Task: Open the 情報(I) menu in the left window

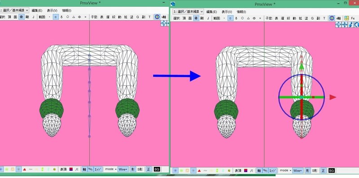Action: tap(66, 10)
